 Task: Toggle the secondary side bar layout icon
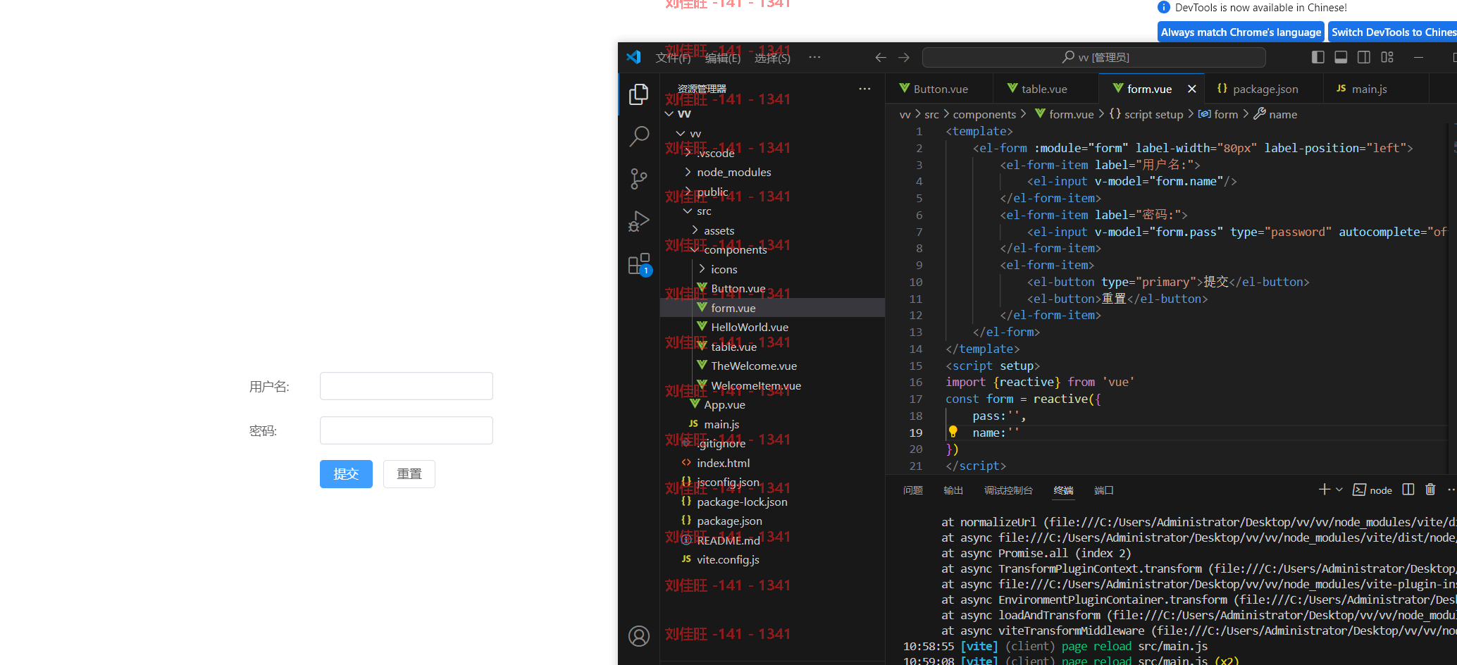(1364, 57)
